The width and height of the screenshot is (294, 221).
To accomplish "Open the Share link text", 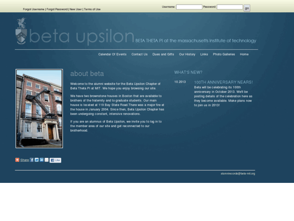I will [x=25, y=160].
